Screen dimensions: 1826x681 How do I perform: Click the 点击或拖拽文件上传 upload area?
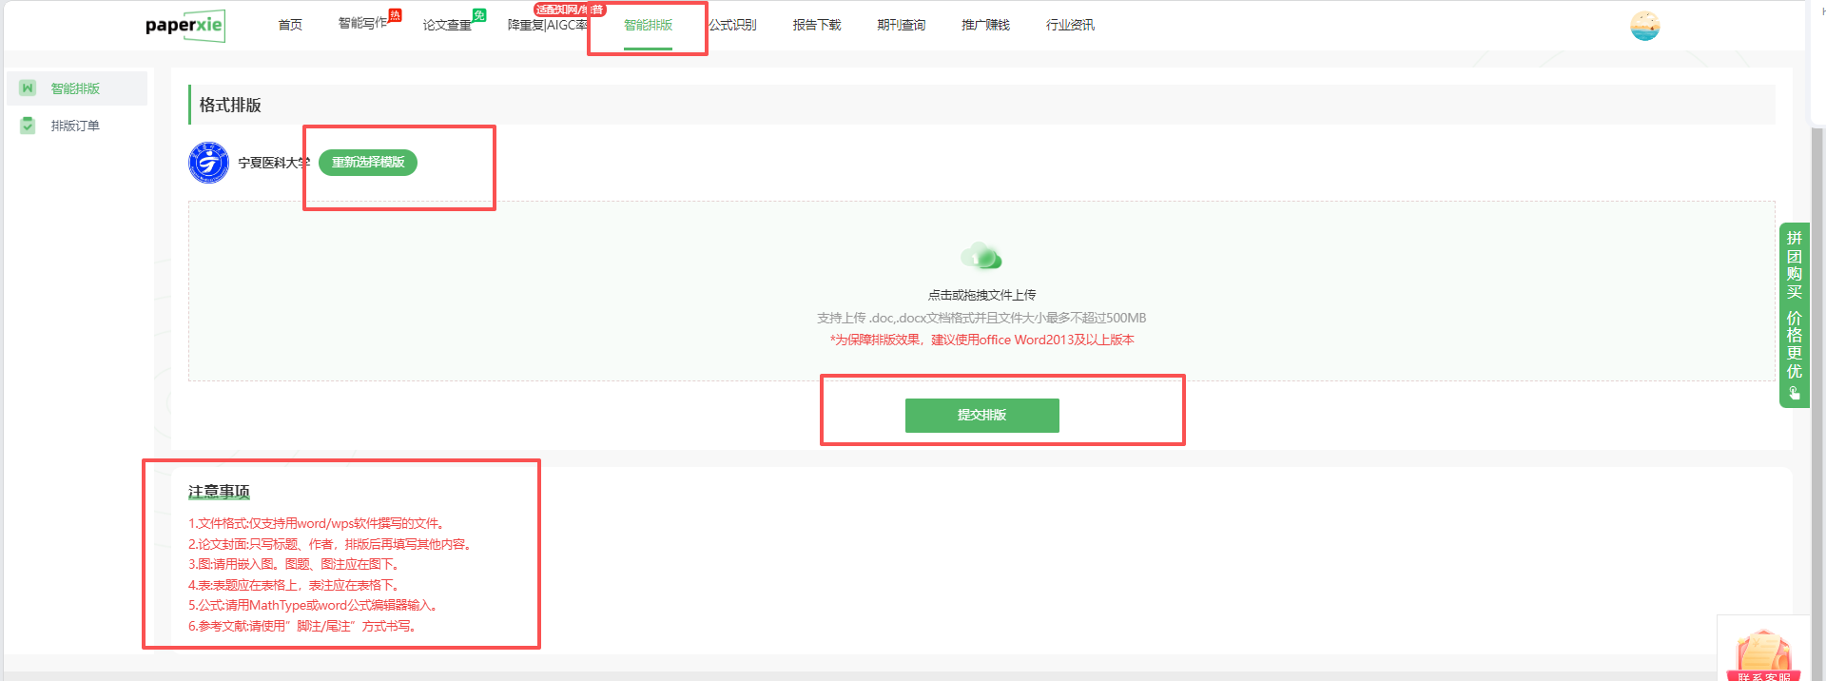[981, 295]
